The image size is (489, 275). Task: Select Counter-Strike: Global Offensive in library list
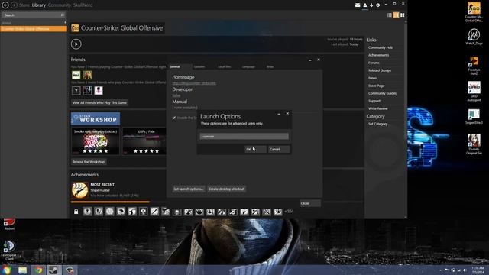click(34, 29)
